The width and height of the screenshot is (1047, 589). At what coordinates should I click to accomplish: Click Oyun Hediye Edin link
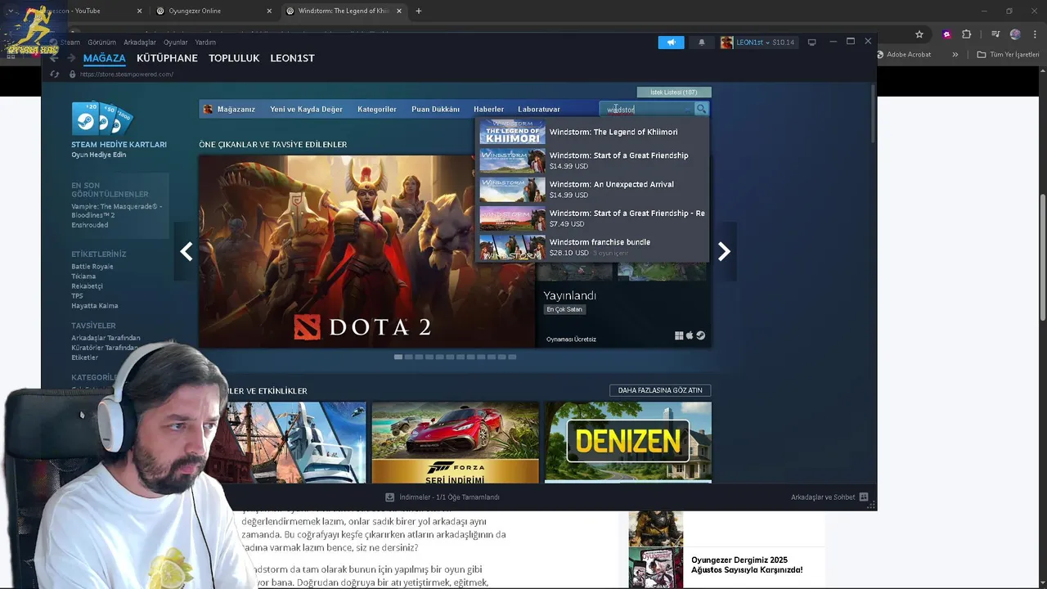98,155
